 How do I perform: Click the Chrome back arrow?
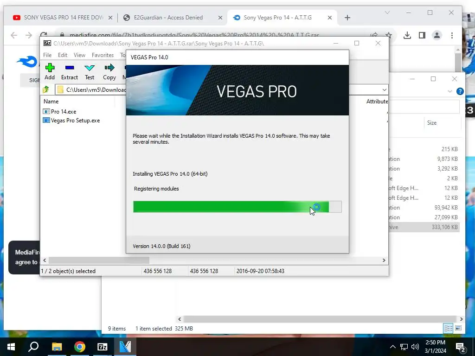pyautogui.click(x=14, y=35)
